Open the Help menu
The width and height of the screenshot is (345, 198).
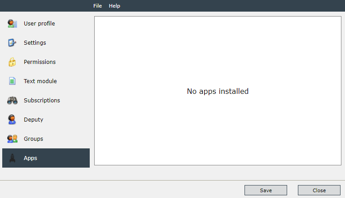pyautogui.click(x=114, y=6)
